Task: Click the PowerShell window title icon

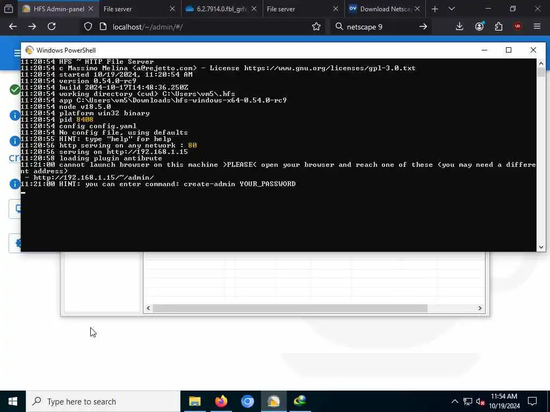Action: 30,50
